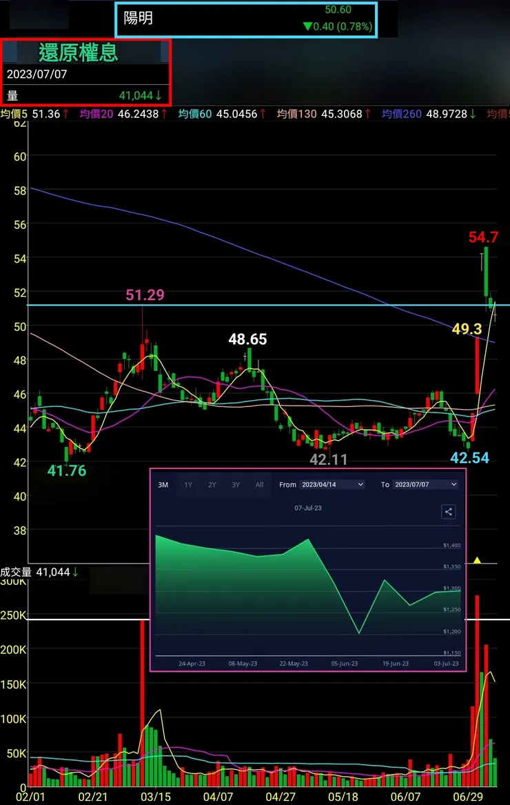Click the 03/15 date axis label

click(x=156, y=797)
